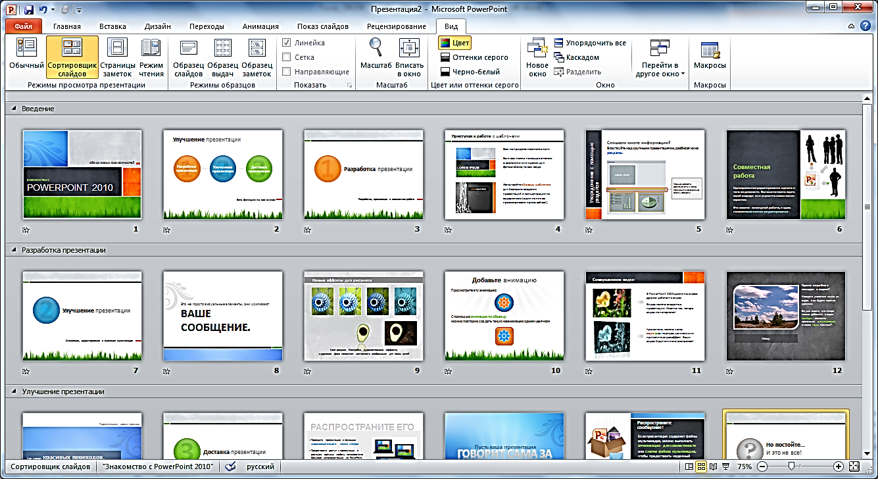This screenshot has height=479, width=878.
Task: Select slide 10 thumbnail Добавьте анимацию
Action: click(504, 316)
